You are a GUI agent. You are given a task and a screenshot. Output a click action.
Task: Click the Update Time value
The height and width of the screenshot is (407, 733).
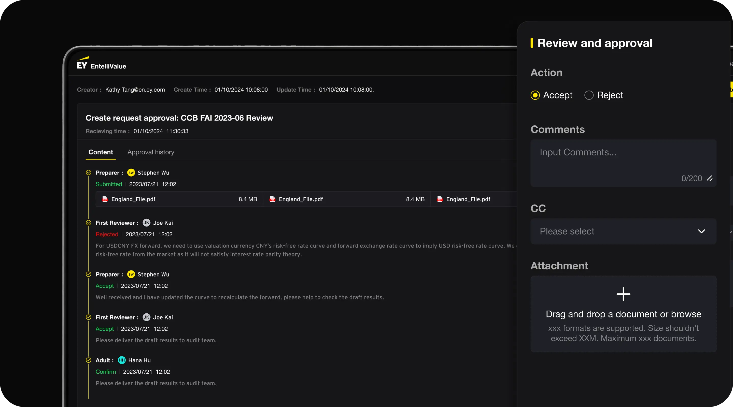(346, 90)
